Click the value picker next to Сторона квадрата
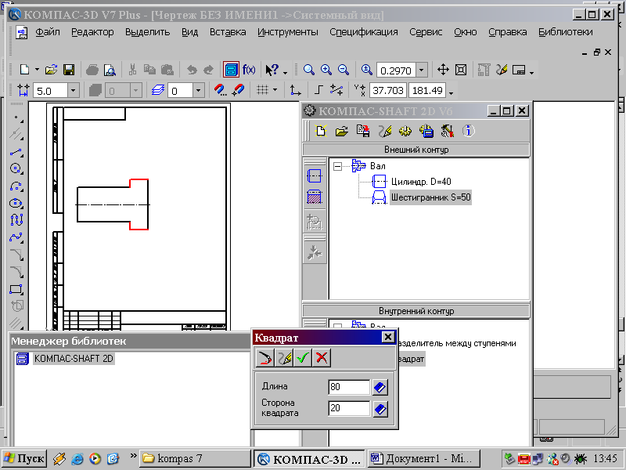 click(x=380, y=409)
